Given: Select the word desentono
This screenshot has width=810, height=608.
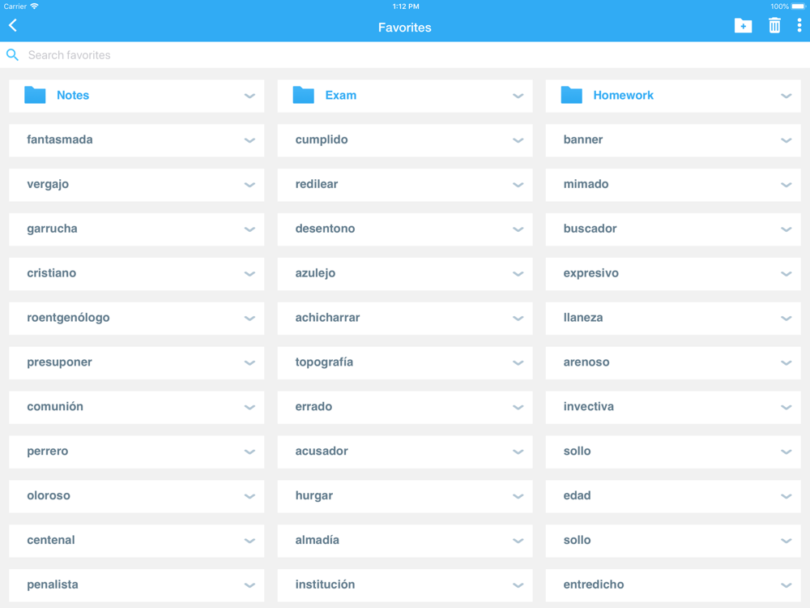Looking at the screenshot, I should [325, 229].
